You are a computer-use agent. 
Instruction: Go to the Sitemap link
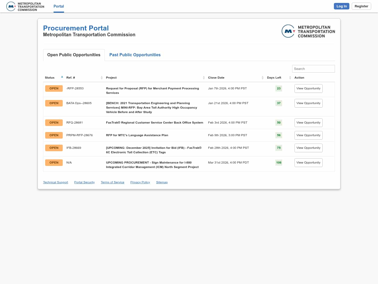(x=162, y=182)
